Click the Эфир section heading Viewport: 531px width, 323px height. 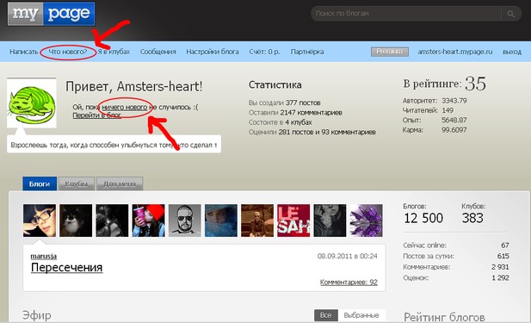(x=36, y=315)
